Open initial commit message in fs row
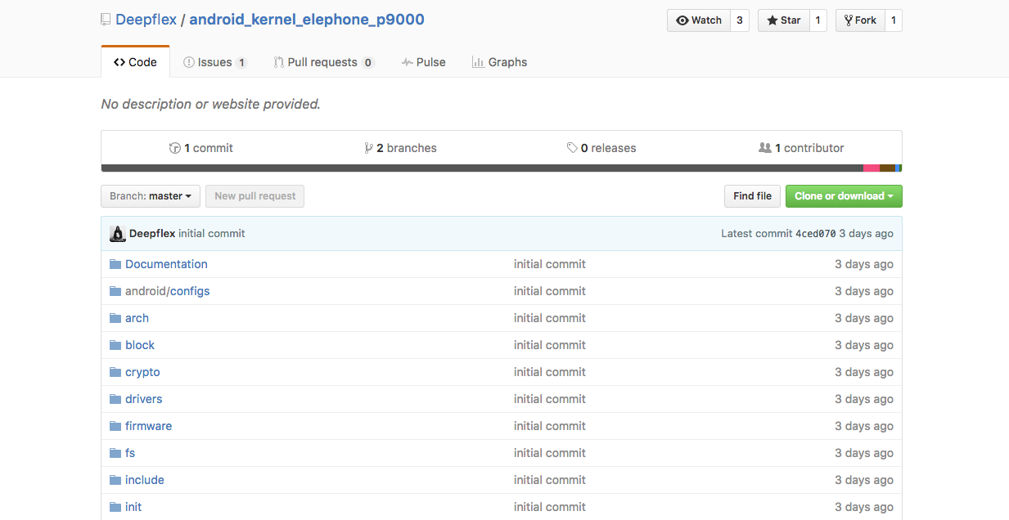Viewport: 1009px width, 520px height. pos(550,453)
